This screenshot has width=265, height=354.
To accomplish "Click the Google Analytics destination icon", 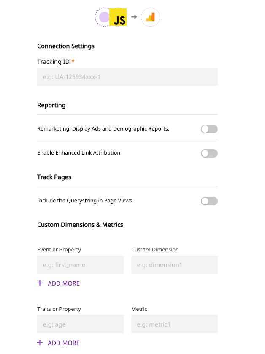I will pyautogui.click(x=150, y=17).
